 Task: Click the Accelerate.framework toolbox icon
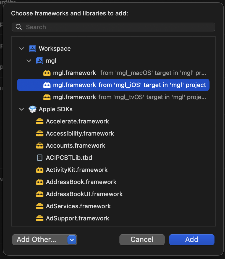[x=40, y=122]
